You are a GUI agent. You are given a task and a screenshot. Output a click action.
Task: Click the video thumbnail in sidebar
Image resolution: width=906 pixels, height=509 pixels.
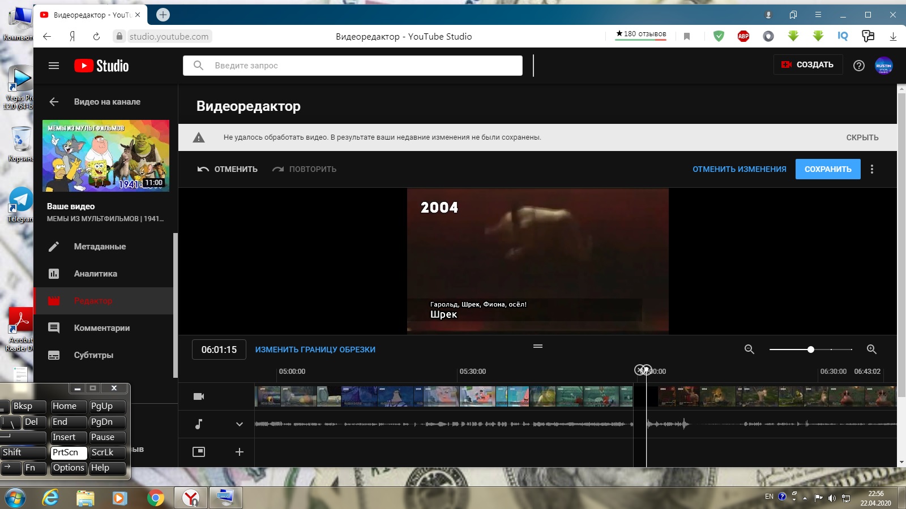tap(106, 156)
